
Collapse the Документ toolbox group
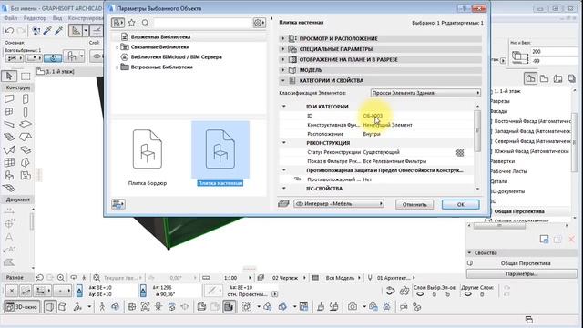[18, 200]
